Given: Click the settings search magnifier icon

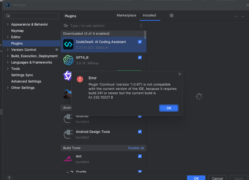Looking at the screenshot, I should pos(8,16).
